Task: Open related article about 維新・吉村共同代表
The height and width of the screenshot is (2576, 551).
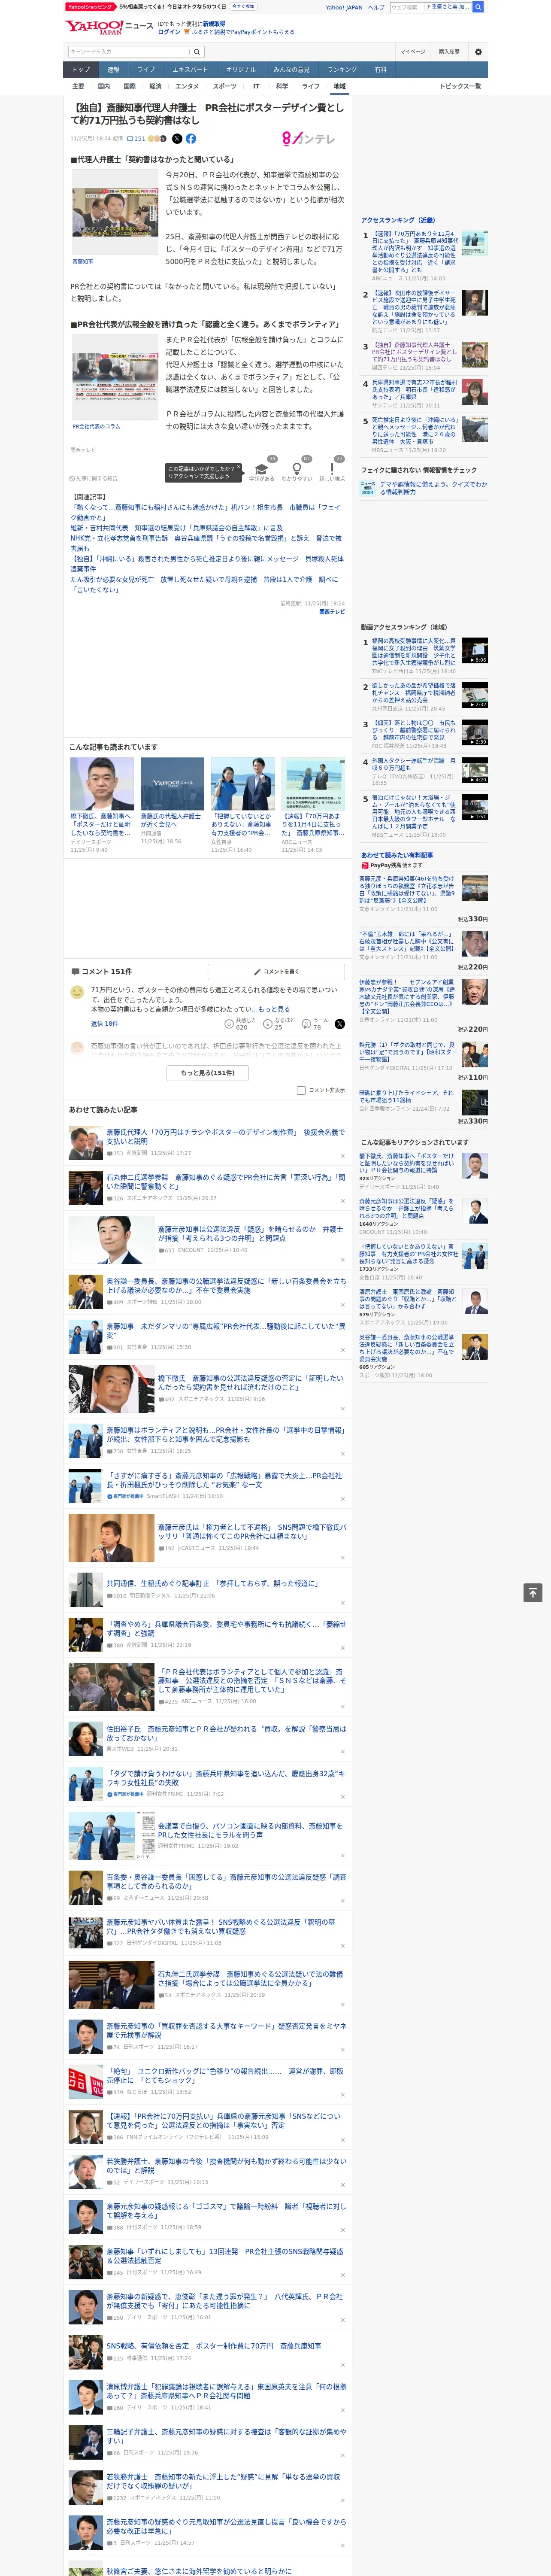Action: pos(176,528)
